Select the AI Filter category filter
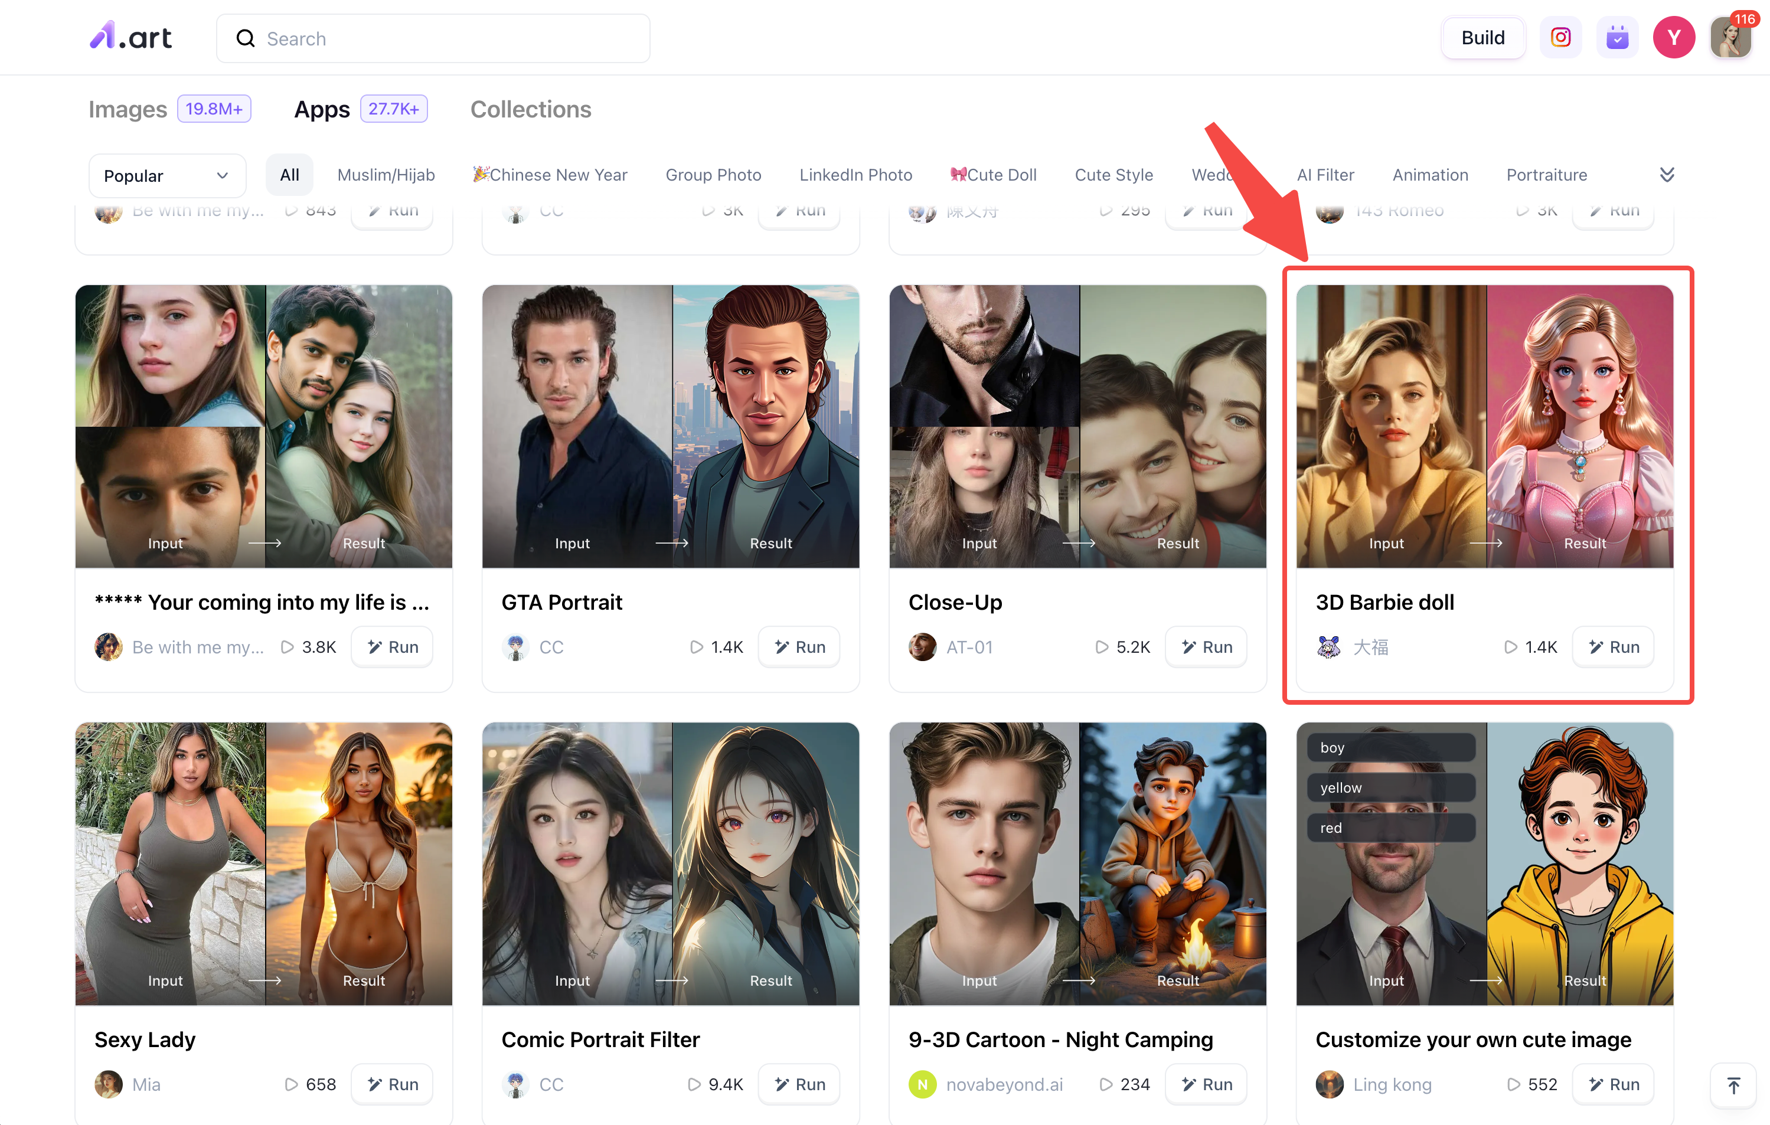1770x1125 pixels. [x=1325, y=175]
